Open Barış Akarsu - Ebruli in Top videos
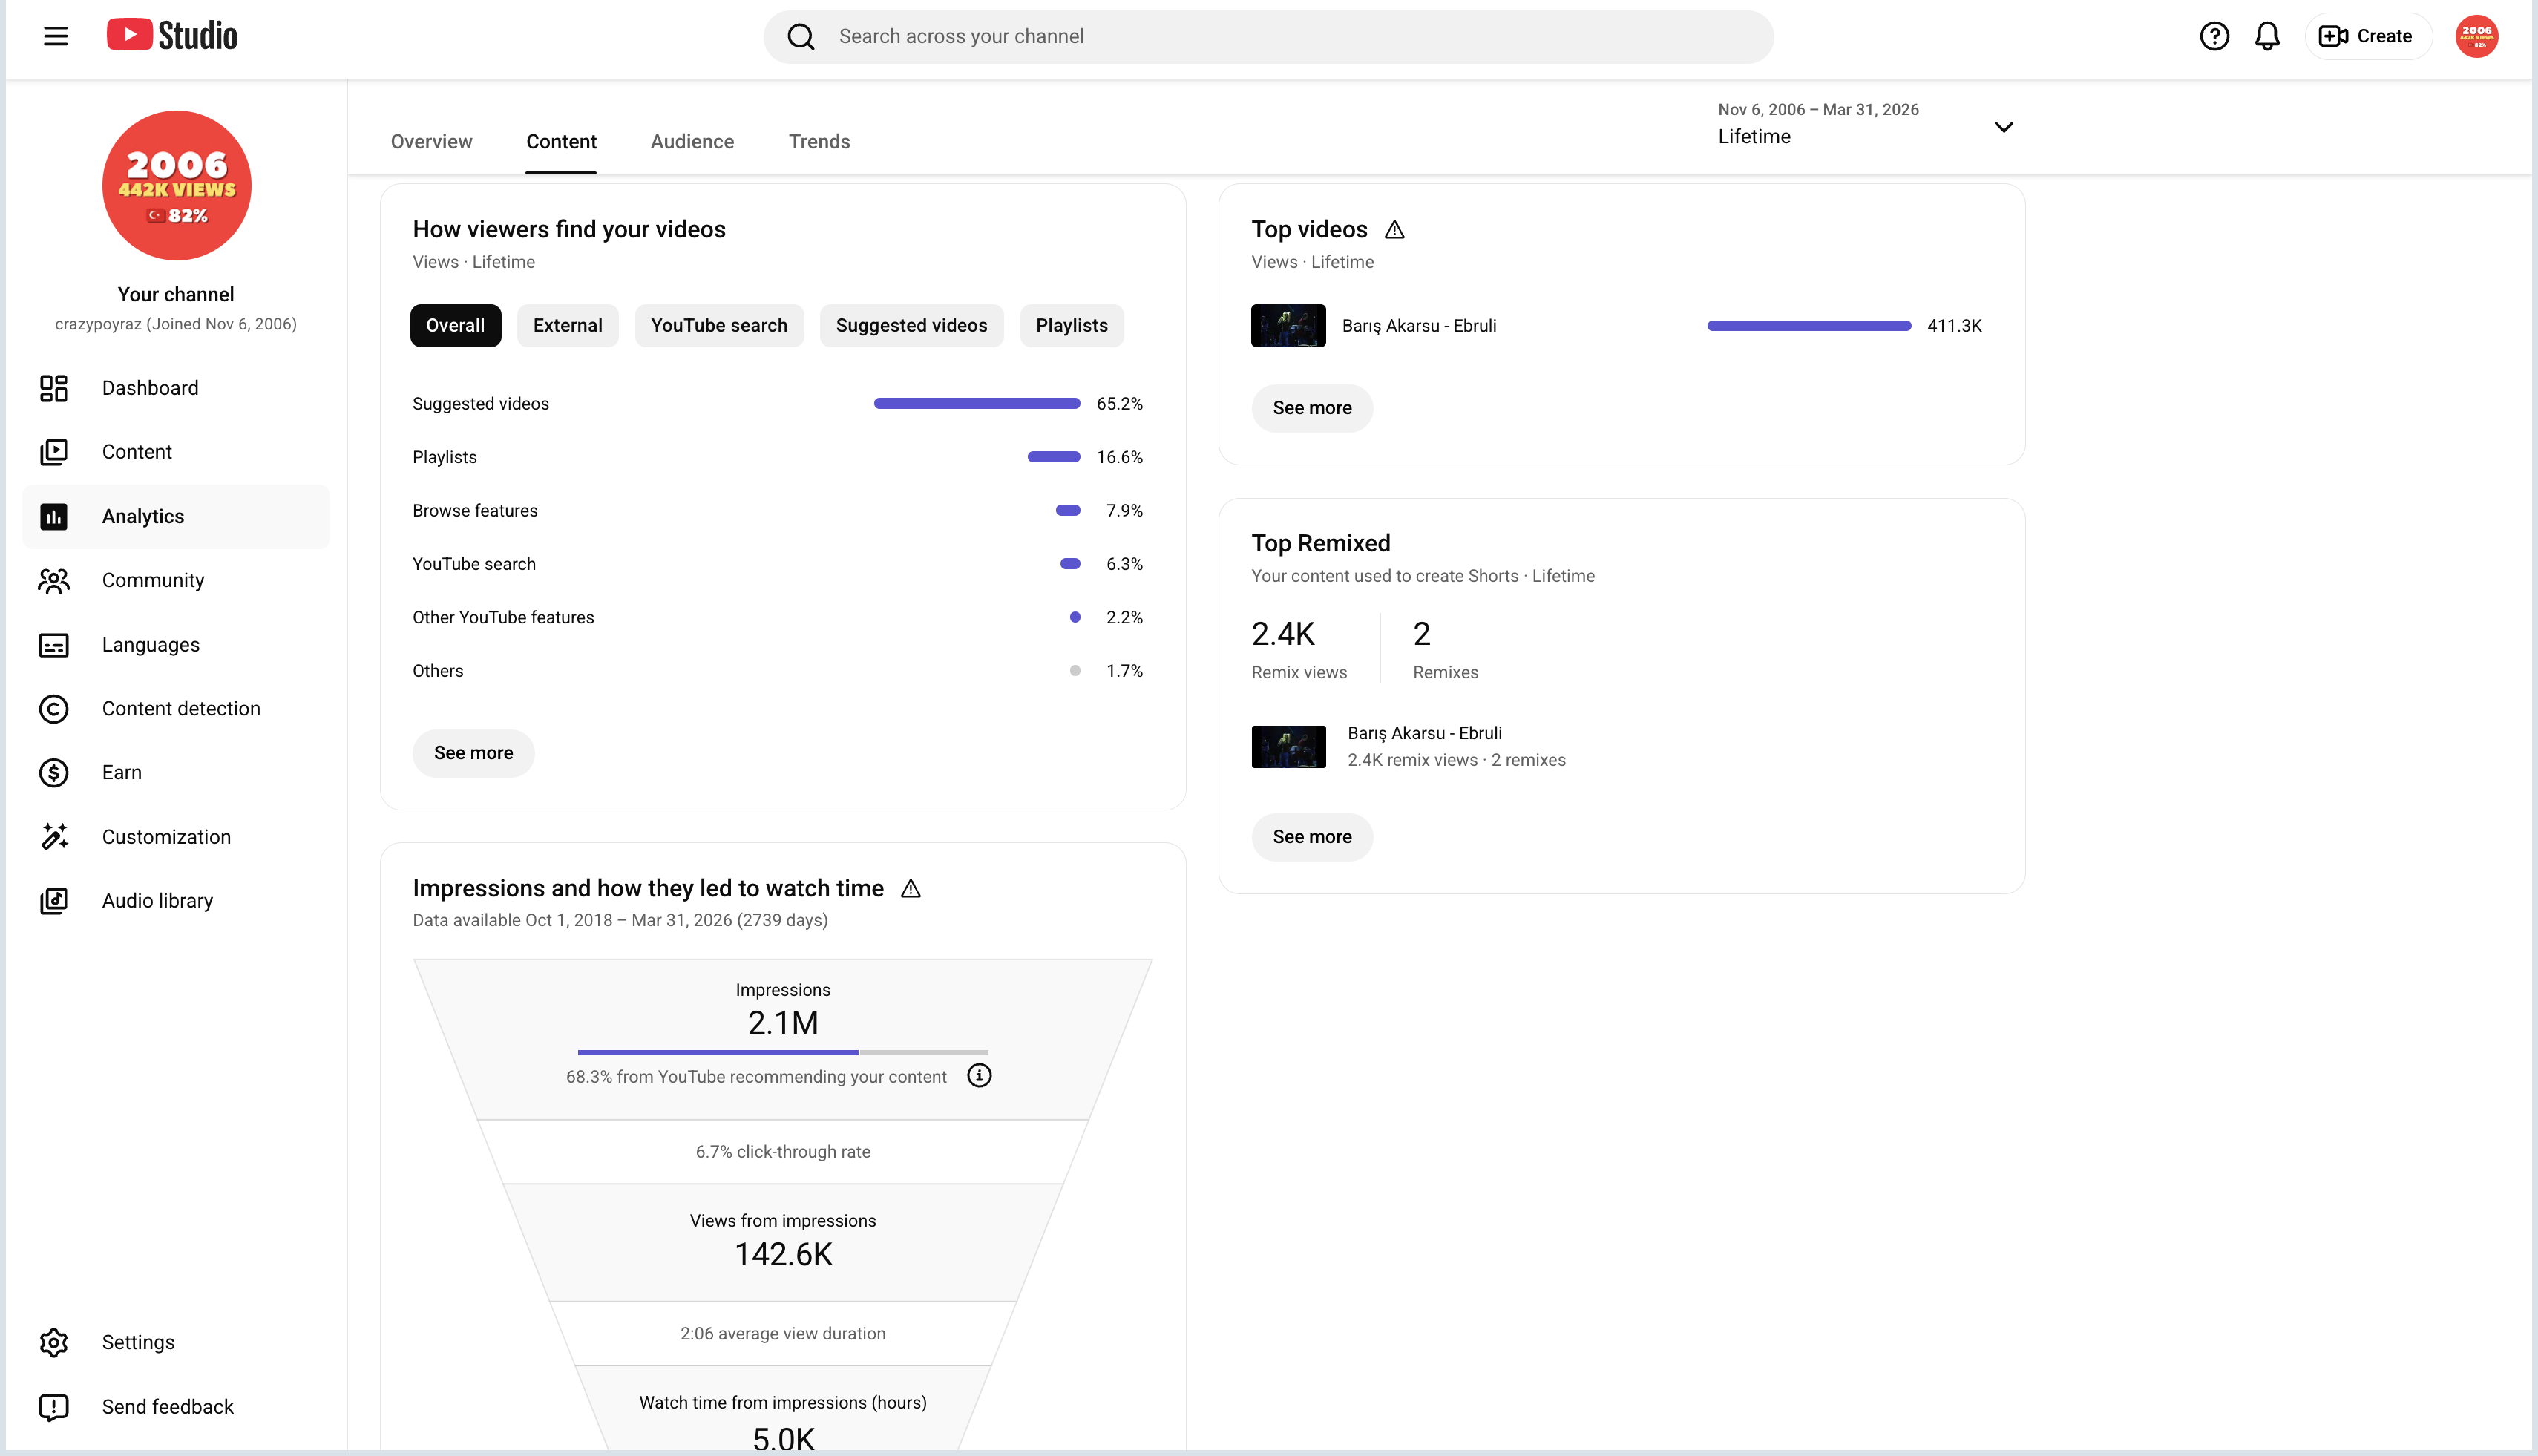The height and width of the screenshot is (1456, 2538). tap(1418, 326)
